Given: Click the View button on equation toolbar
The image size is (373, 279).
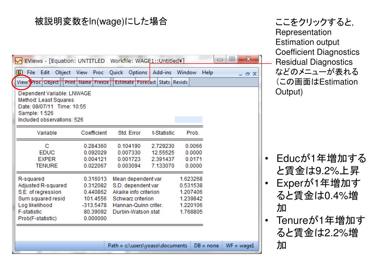Looking at the screenshot, I should 22,82.
